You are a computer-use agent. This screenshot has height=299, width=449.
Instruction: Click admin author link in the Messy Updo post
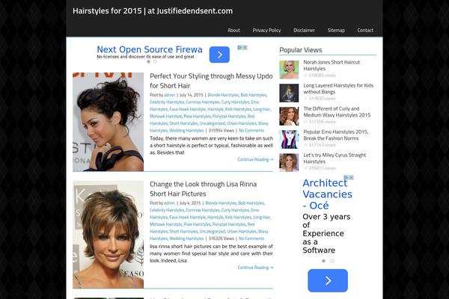coord(169,95)
